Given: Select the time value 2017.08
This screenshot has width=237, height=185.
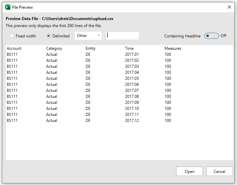Looking at the screenshot, I should coord(132,97).
